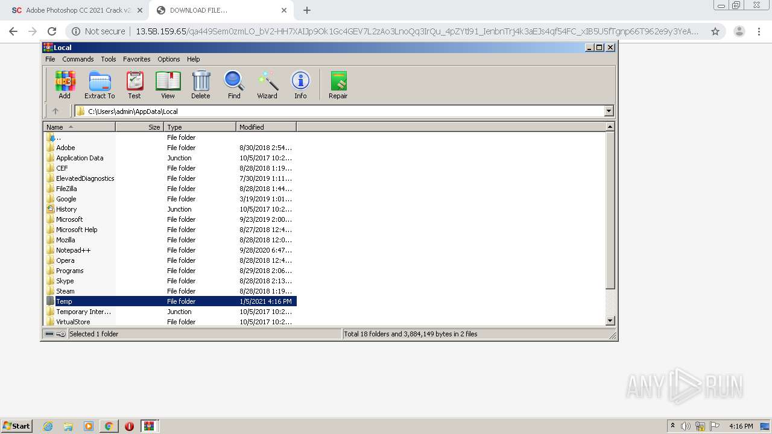Click the Test archive toolbar icon

pos(134,84)
